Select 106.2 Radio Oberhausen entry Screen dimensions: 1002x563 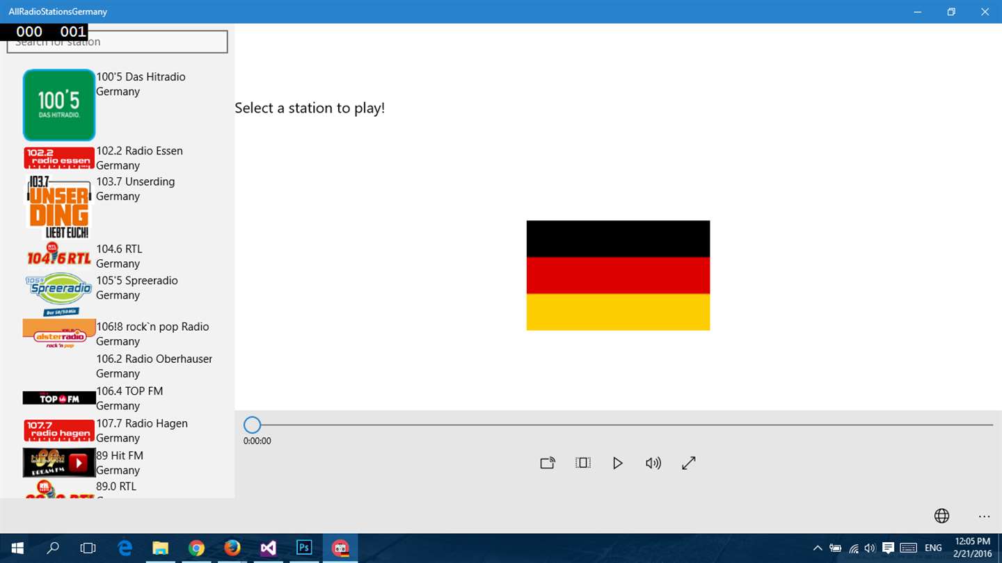154,359
